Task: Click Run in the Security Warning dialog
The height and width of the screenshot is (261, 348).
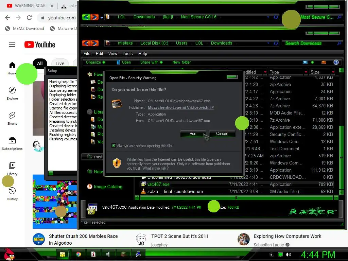Action: [x=193, y=133]
